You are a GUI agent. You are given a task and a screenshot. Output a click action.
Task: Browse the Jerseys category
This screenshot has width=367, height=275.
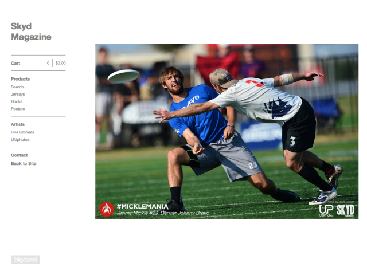pyautogui.click(x=18, y=94)
